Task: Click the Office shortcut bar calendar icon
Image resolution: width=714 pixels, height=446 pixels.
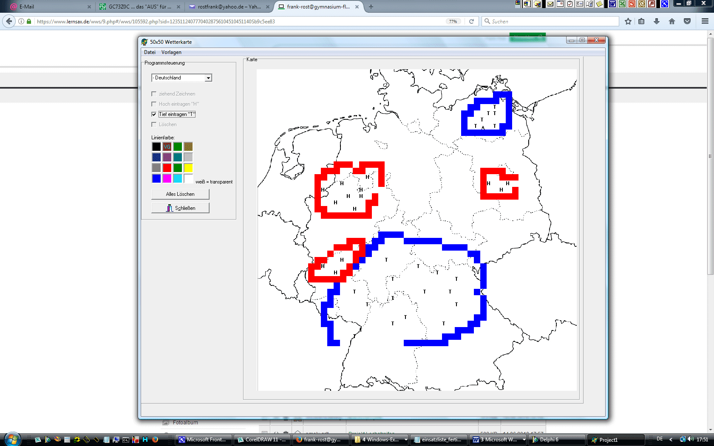Action: tap(560, 4)
